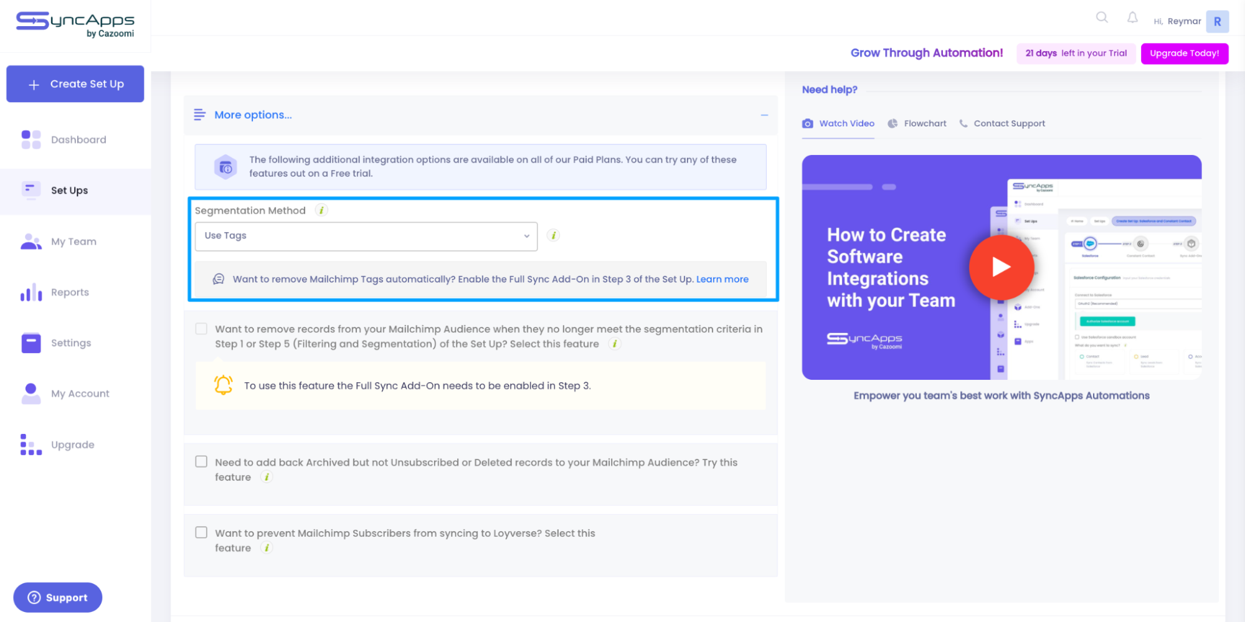This screenshot has height=622, width=1245.
Task: Click info icon for prevent Loyverse syncing feature
Action: [x=267, y=548]
